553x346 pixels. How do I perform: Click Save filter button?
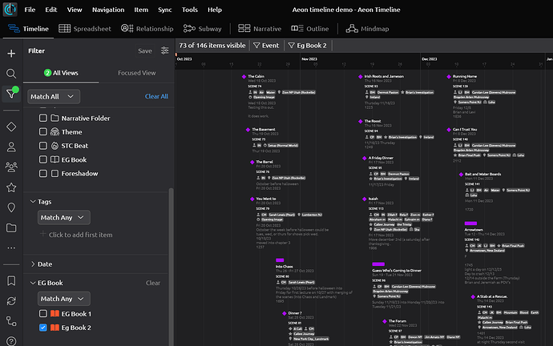[x=145, y=50]
